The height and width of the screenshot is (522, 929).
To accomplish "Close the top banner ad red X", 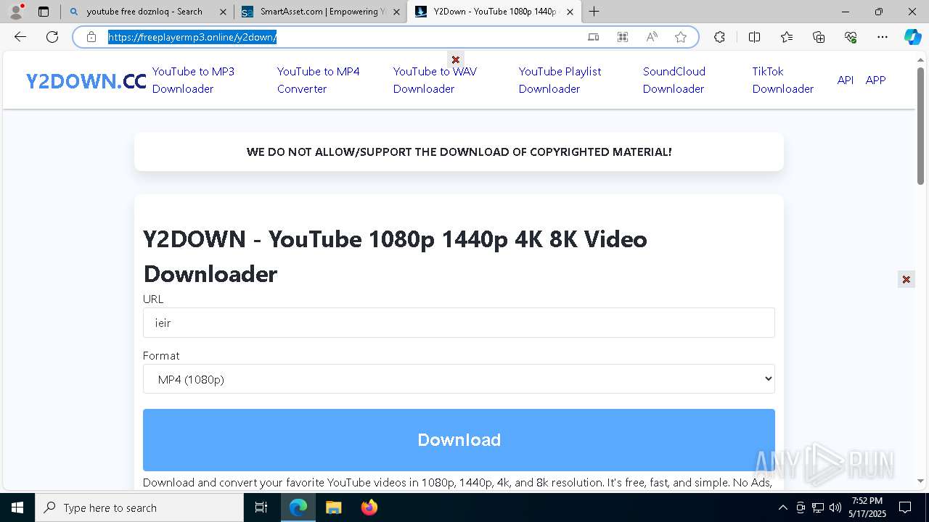I will pyautogui.click(x=456, y=59).
